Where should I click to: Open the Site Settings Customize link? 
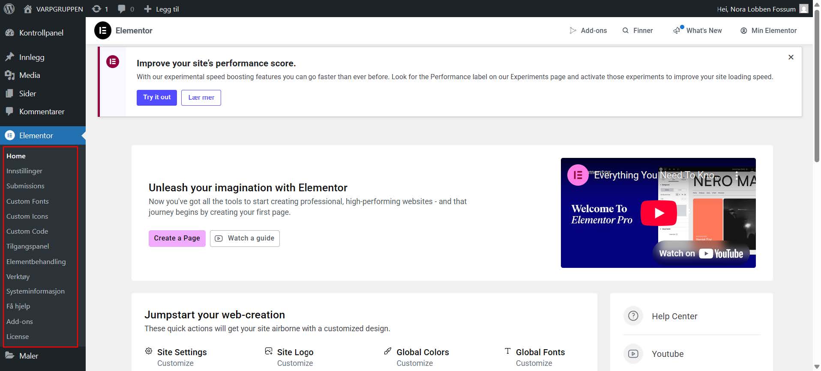tap(175, 363)
